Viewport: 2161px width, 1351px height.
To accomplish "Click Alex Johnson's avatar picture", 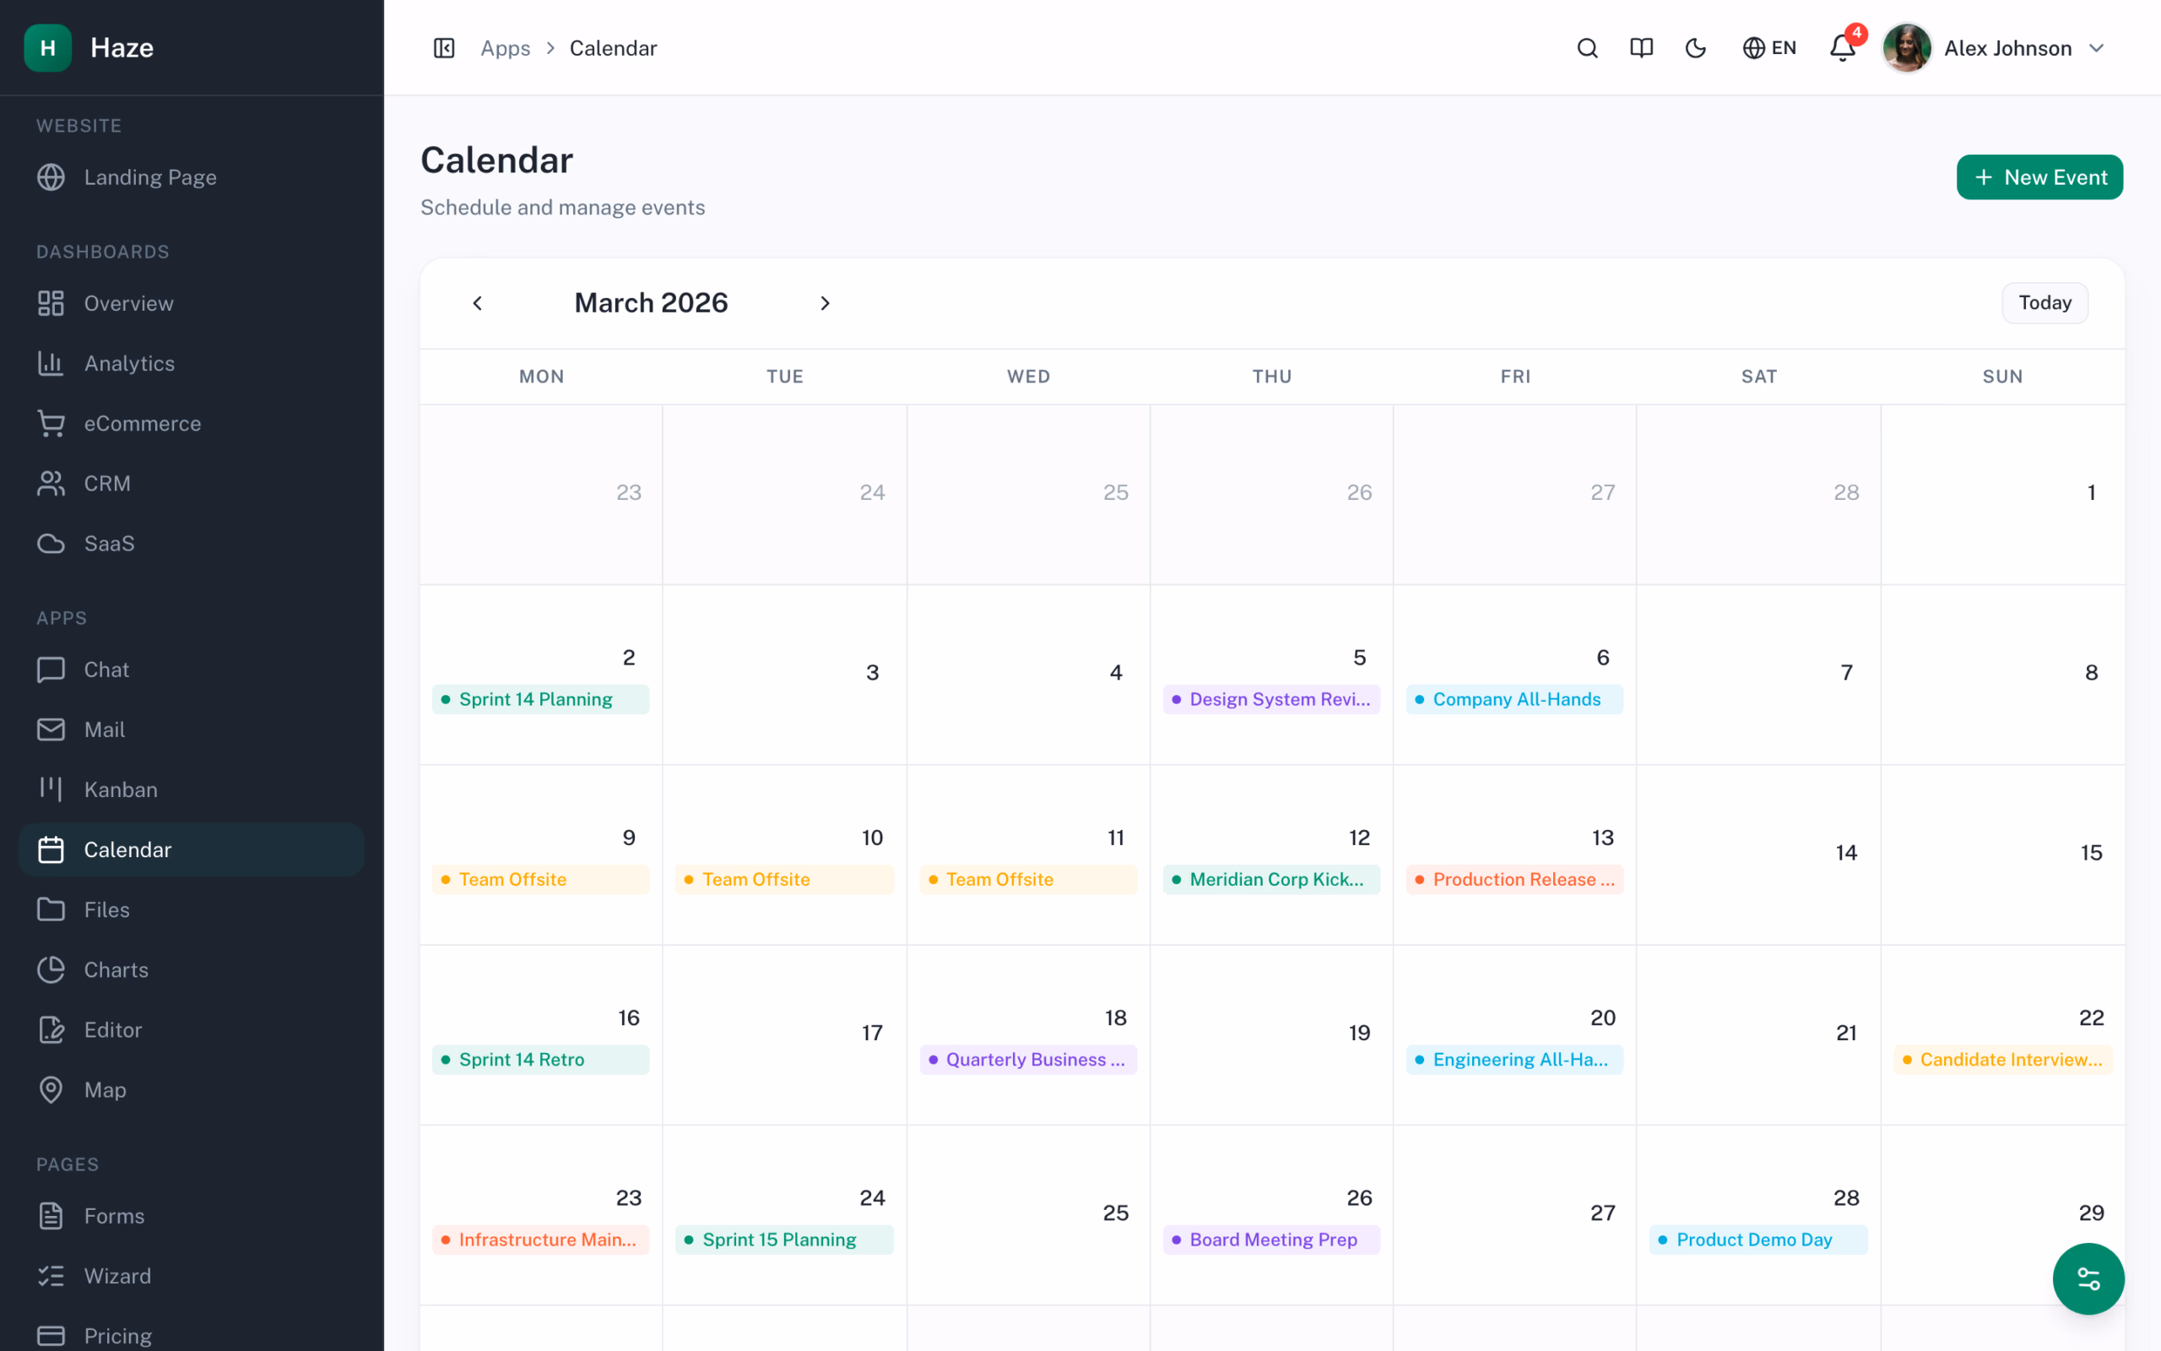I will [x=1907, y=48].
